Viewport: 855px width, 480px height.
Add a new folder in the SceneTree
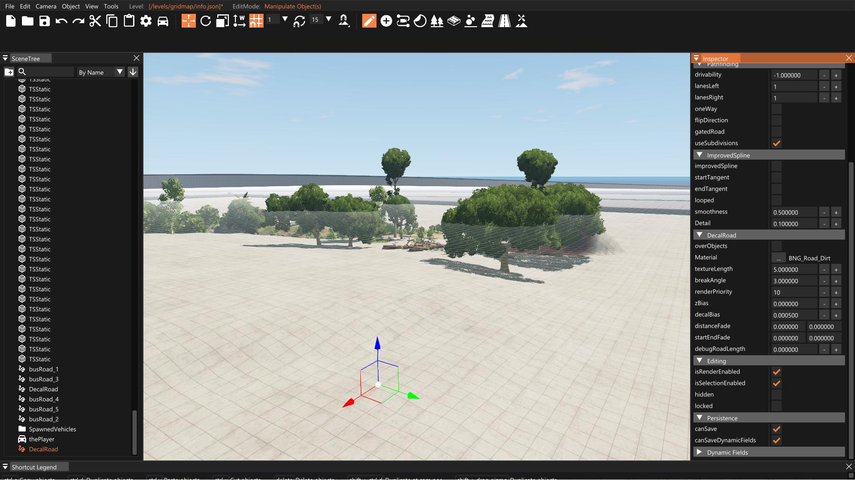click(9, 72)
